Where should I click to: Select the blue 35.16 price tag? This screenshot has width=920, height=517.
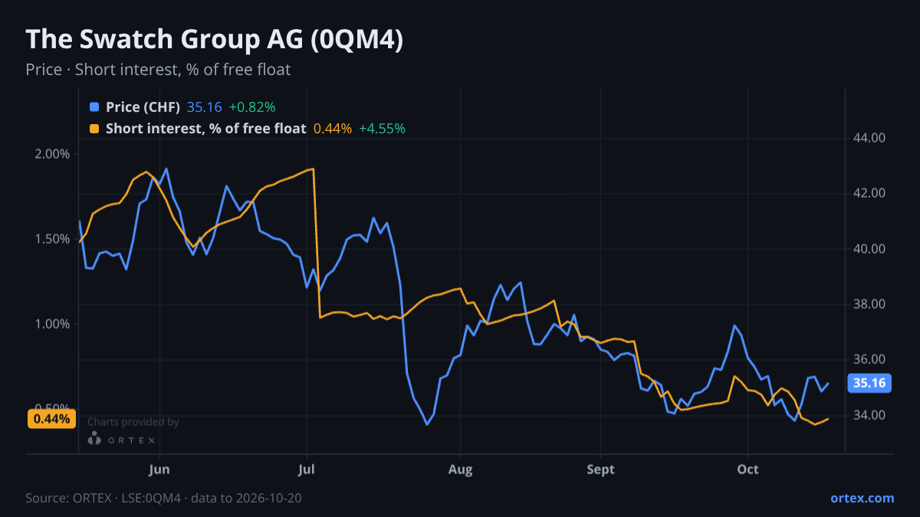pos(869,383)
